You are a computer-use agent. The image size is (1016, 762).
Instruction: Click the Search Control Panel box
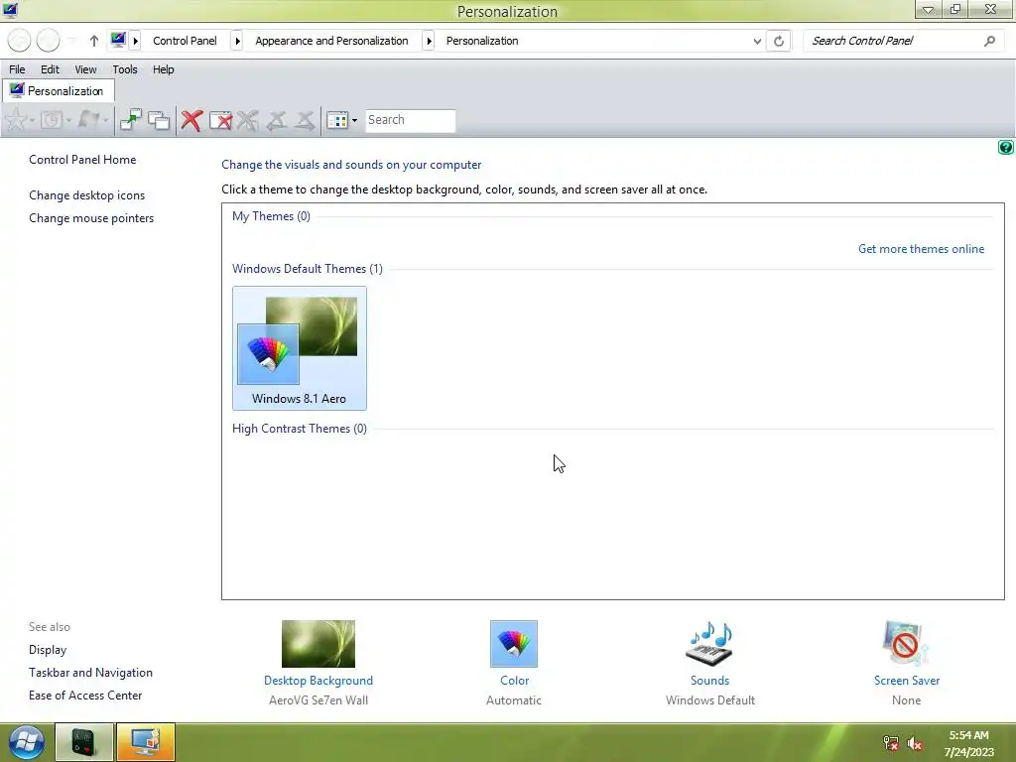coord(904,41)
